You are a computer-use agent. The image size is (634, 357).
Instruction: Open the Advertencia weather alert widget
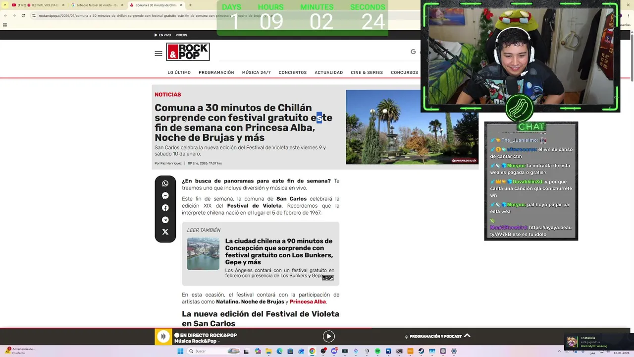(20, 351)
